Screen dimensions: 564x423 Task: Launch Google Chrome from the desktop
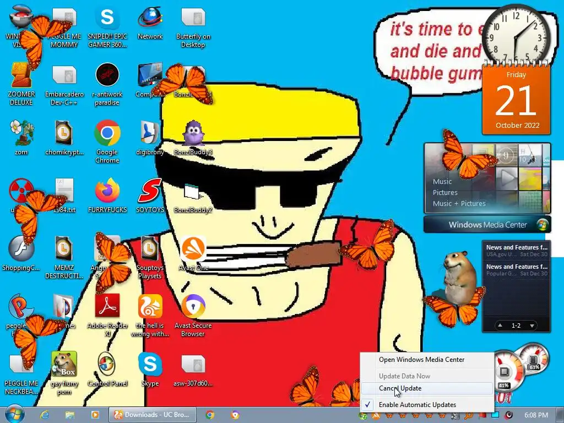tap(107, 142)
